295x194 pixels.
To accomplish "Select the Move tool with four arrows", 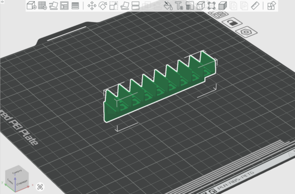I will coord(92,6).
